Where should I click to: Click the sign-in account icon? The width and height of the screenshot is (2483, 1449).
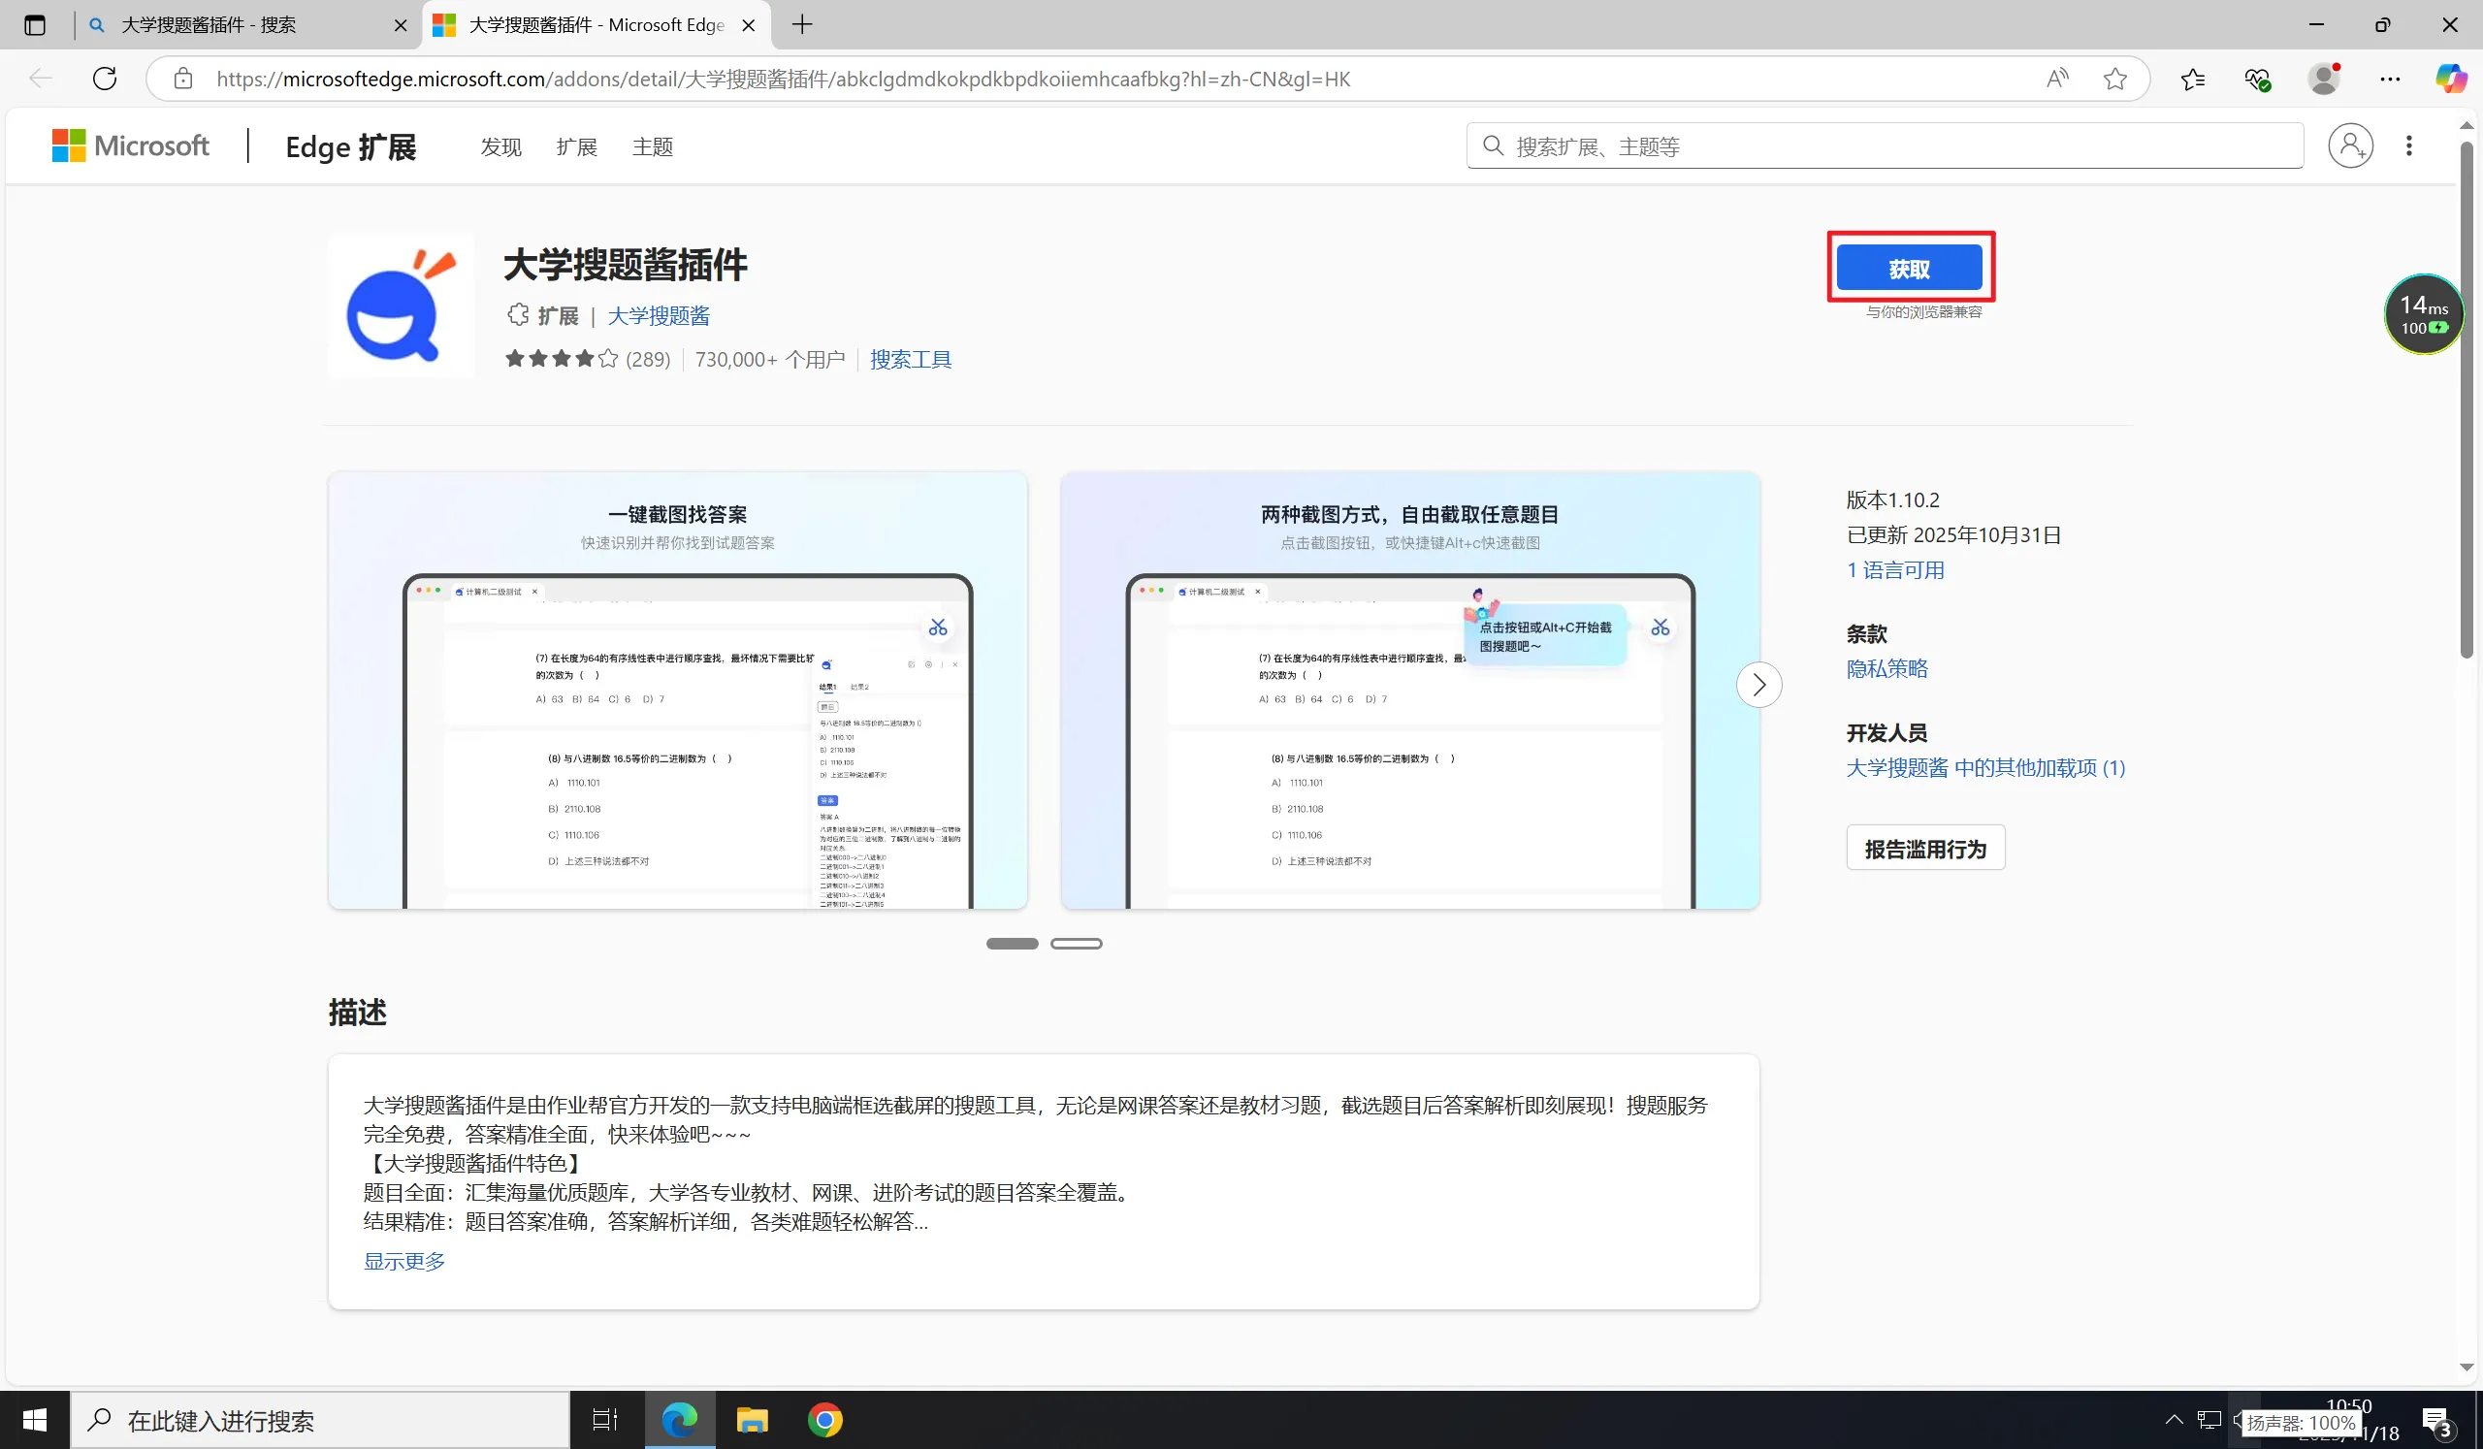tap(2350, 145)
